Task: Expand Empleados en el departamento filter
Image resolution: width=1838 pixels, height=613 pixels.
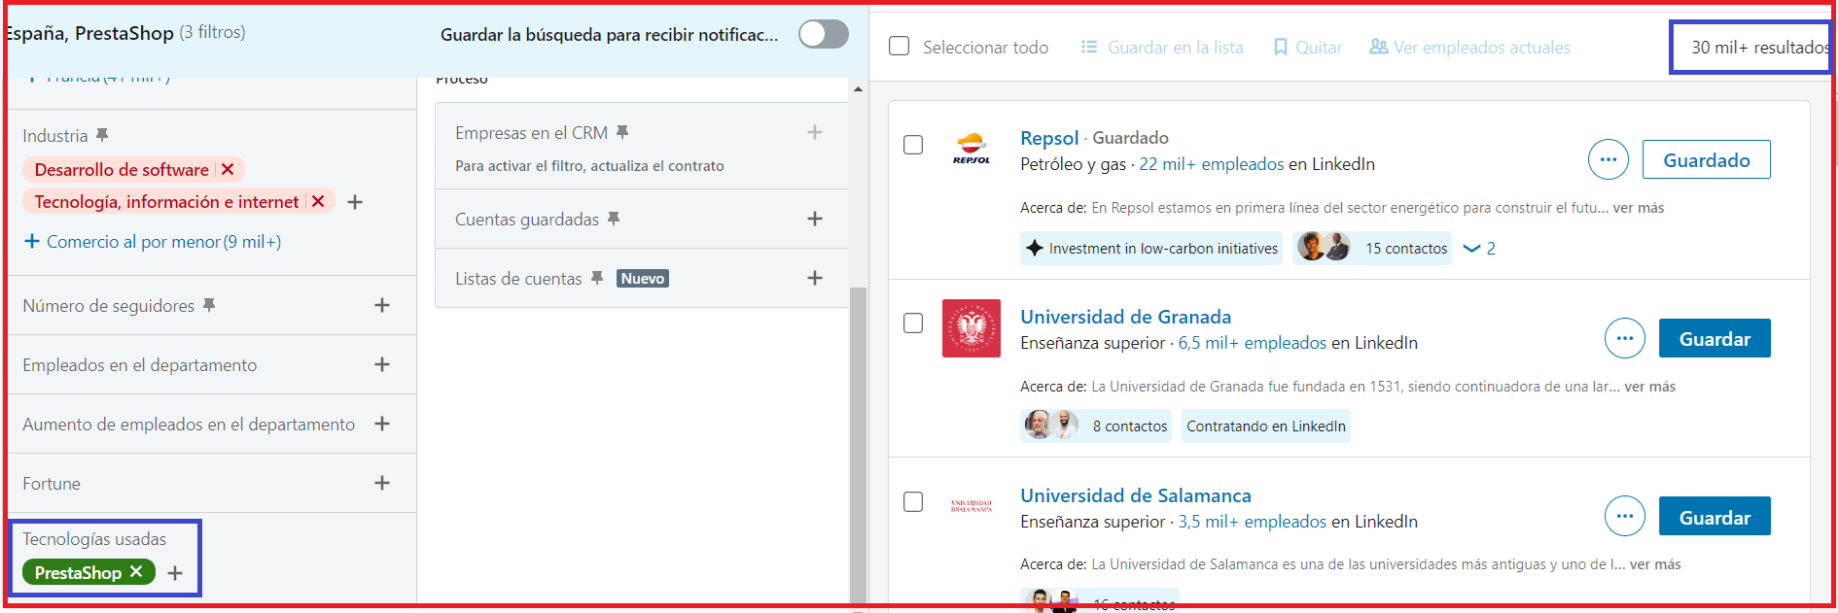Action: pyautogui.click(x=382, y=364)
